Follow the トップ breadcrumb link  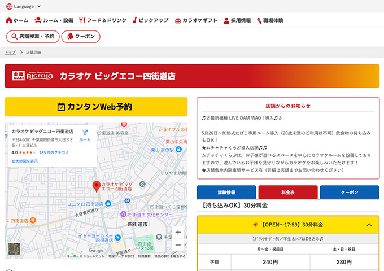10,53
